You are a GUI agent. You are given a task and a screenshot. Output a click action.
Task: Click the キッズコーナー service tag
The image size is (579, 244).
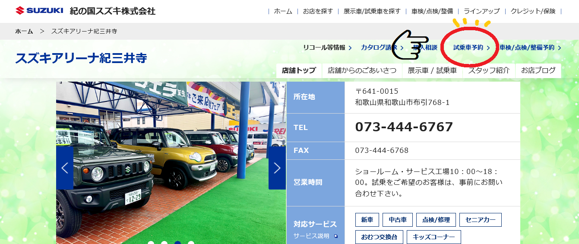[x=434, y=237]
